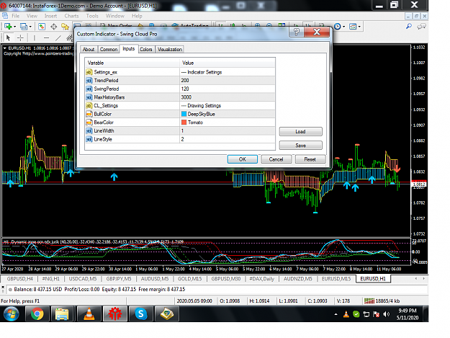450x338 pixels.
Task: Toggle the Data Window target icon
Action: 53,27
